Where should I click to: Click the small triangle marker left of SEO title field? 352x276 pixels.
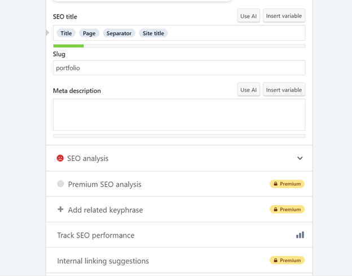click(47, 33)
